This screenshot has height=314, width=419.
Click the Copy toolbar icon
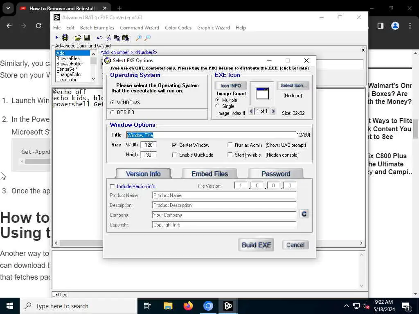[117, 38]
